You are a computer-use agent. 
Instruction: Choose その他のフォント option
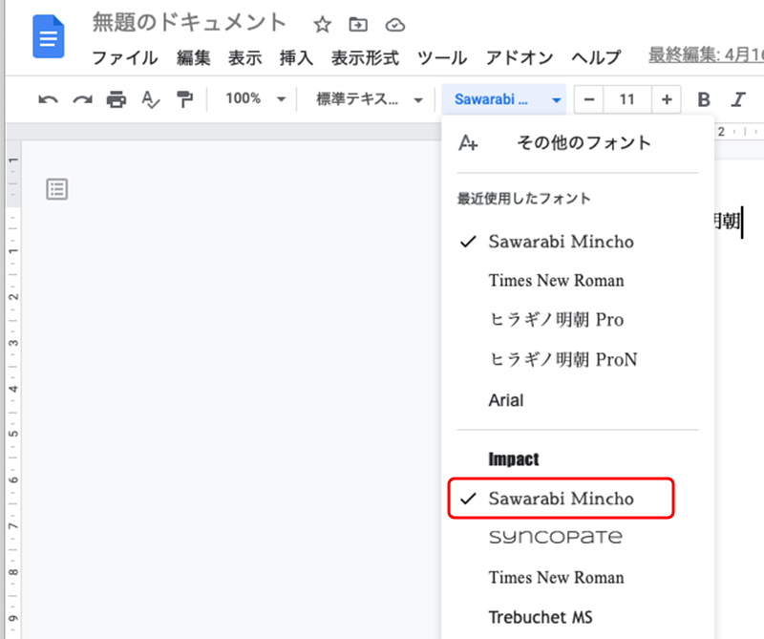pyautogui.click(x=578, y=143)
